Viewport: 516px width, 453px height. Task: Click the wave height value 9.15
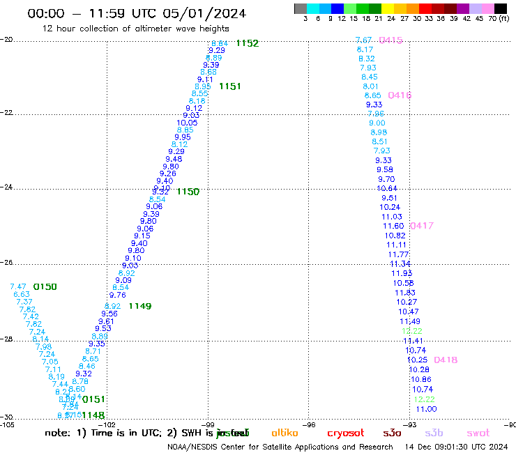click(x=142, y=236)
